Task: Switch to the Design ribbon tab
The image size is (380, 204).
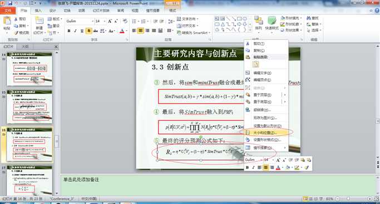Action: [x=53, y=11]
